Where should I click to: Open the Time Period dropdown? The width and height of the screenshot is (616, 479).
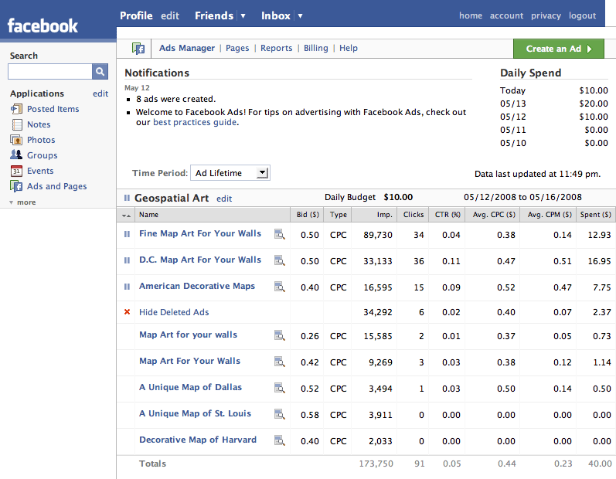click(230, 173)
